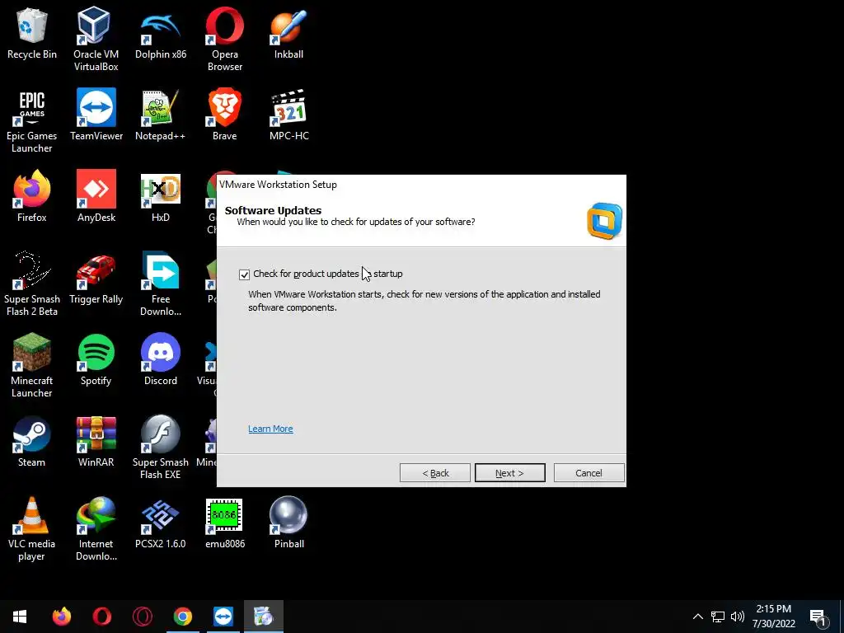The width and height of the screenshot is (844, 633).
Task: Open Opera GX icon in taskbar
Action: pos(142,617)
